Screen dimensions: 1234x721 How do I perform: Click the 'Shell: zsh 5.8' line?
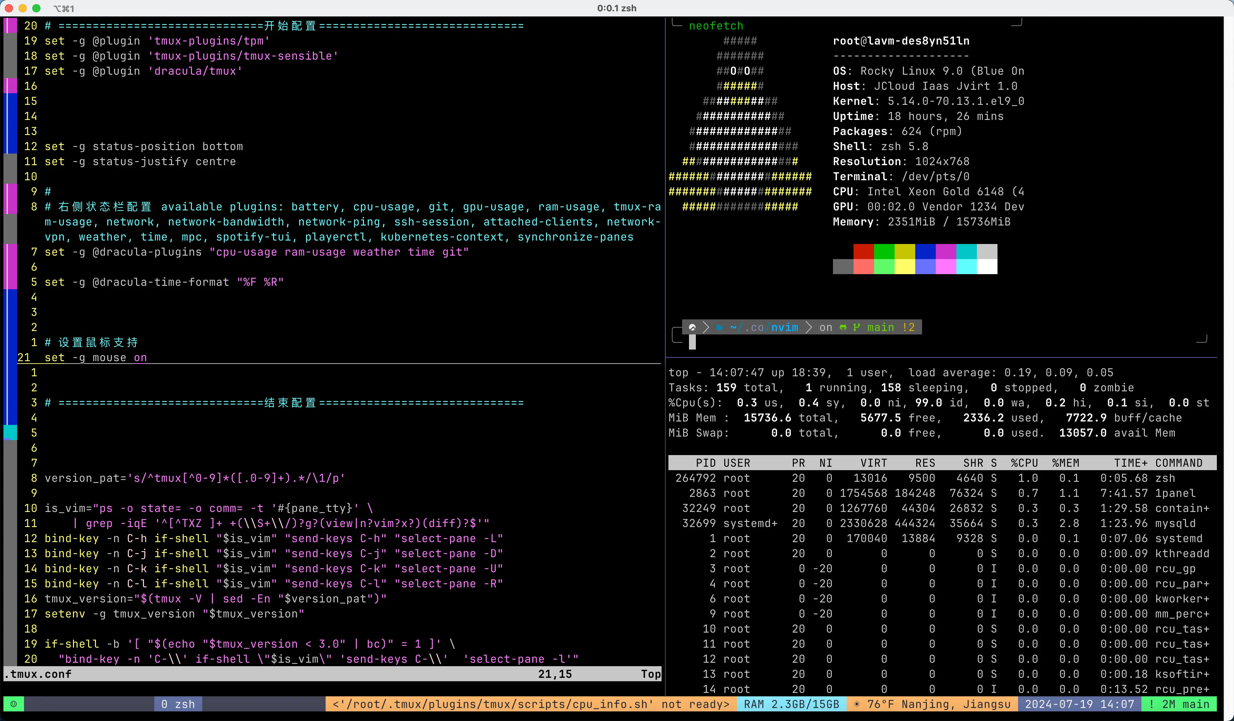click(x=881, y=146)
